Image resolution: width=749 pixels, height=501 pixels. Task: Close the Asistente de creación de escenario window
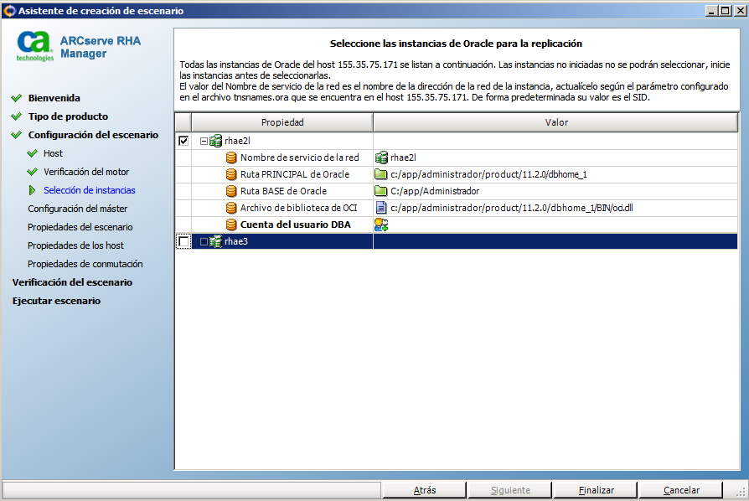pos(740,11)
